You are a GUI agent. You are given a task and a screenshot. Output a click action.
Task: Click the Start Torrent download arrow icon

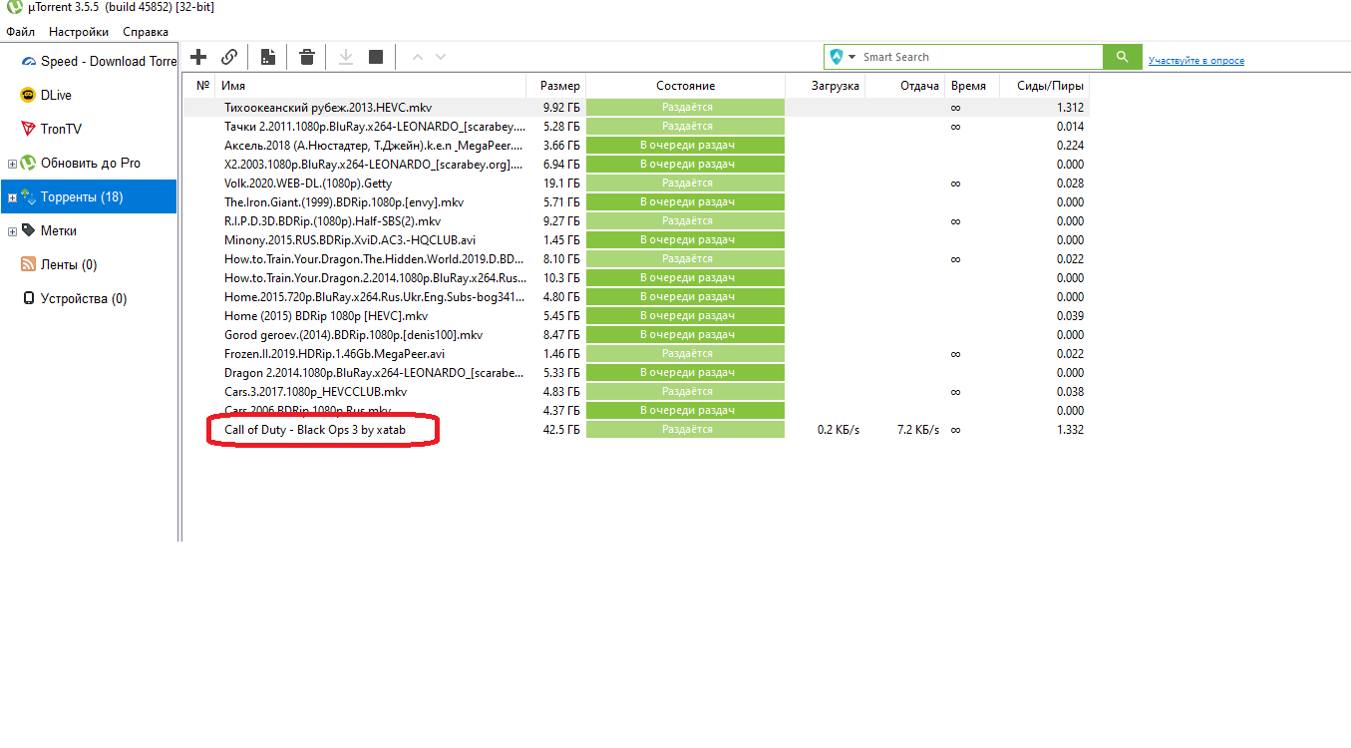[x=346, y=57]
